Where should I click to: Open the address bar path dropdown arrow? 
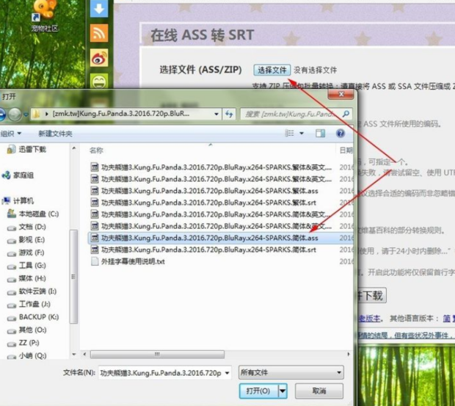216,114
